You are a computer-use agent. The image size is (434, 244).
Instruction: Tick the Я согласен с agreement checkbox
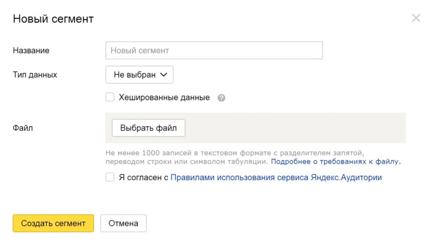click(110, 178)
